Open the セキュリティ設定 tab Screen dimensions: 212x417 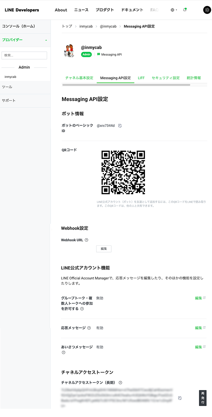[x=166, y=78]
